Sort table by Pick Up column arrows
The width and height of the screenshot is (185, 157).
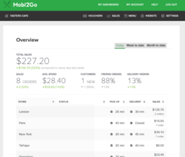(124, 102)
